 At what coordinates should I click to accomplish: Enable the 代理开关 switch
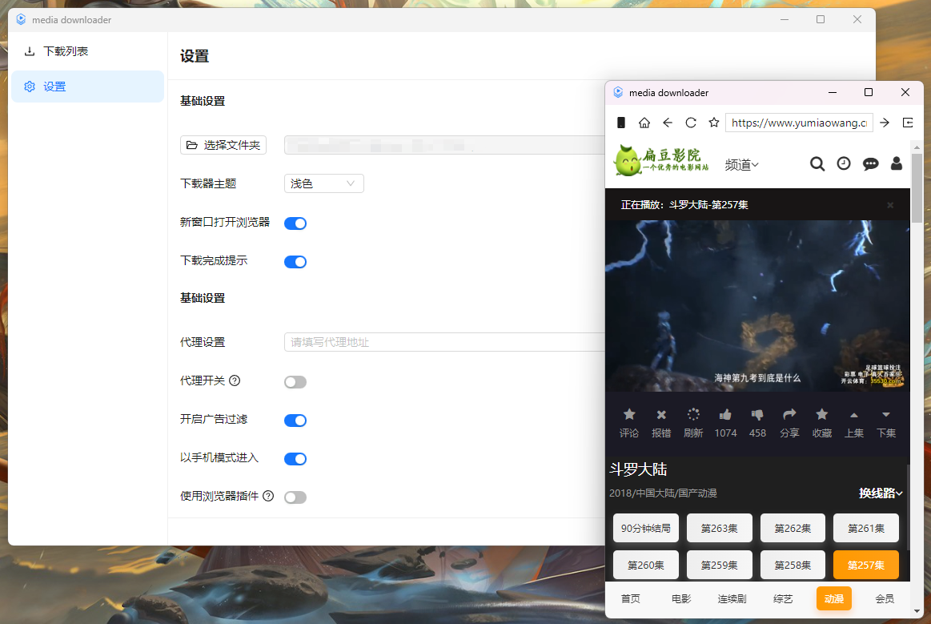click(x=295, y=381)
